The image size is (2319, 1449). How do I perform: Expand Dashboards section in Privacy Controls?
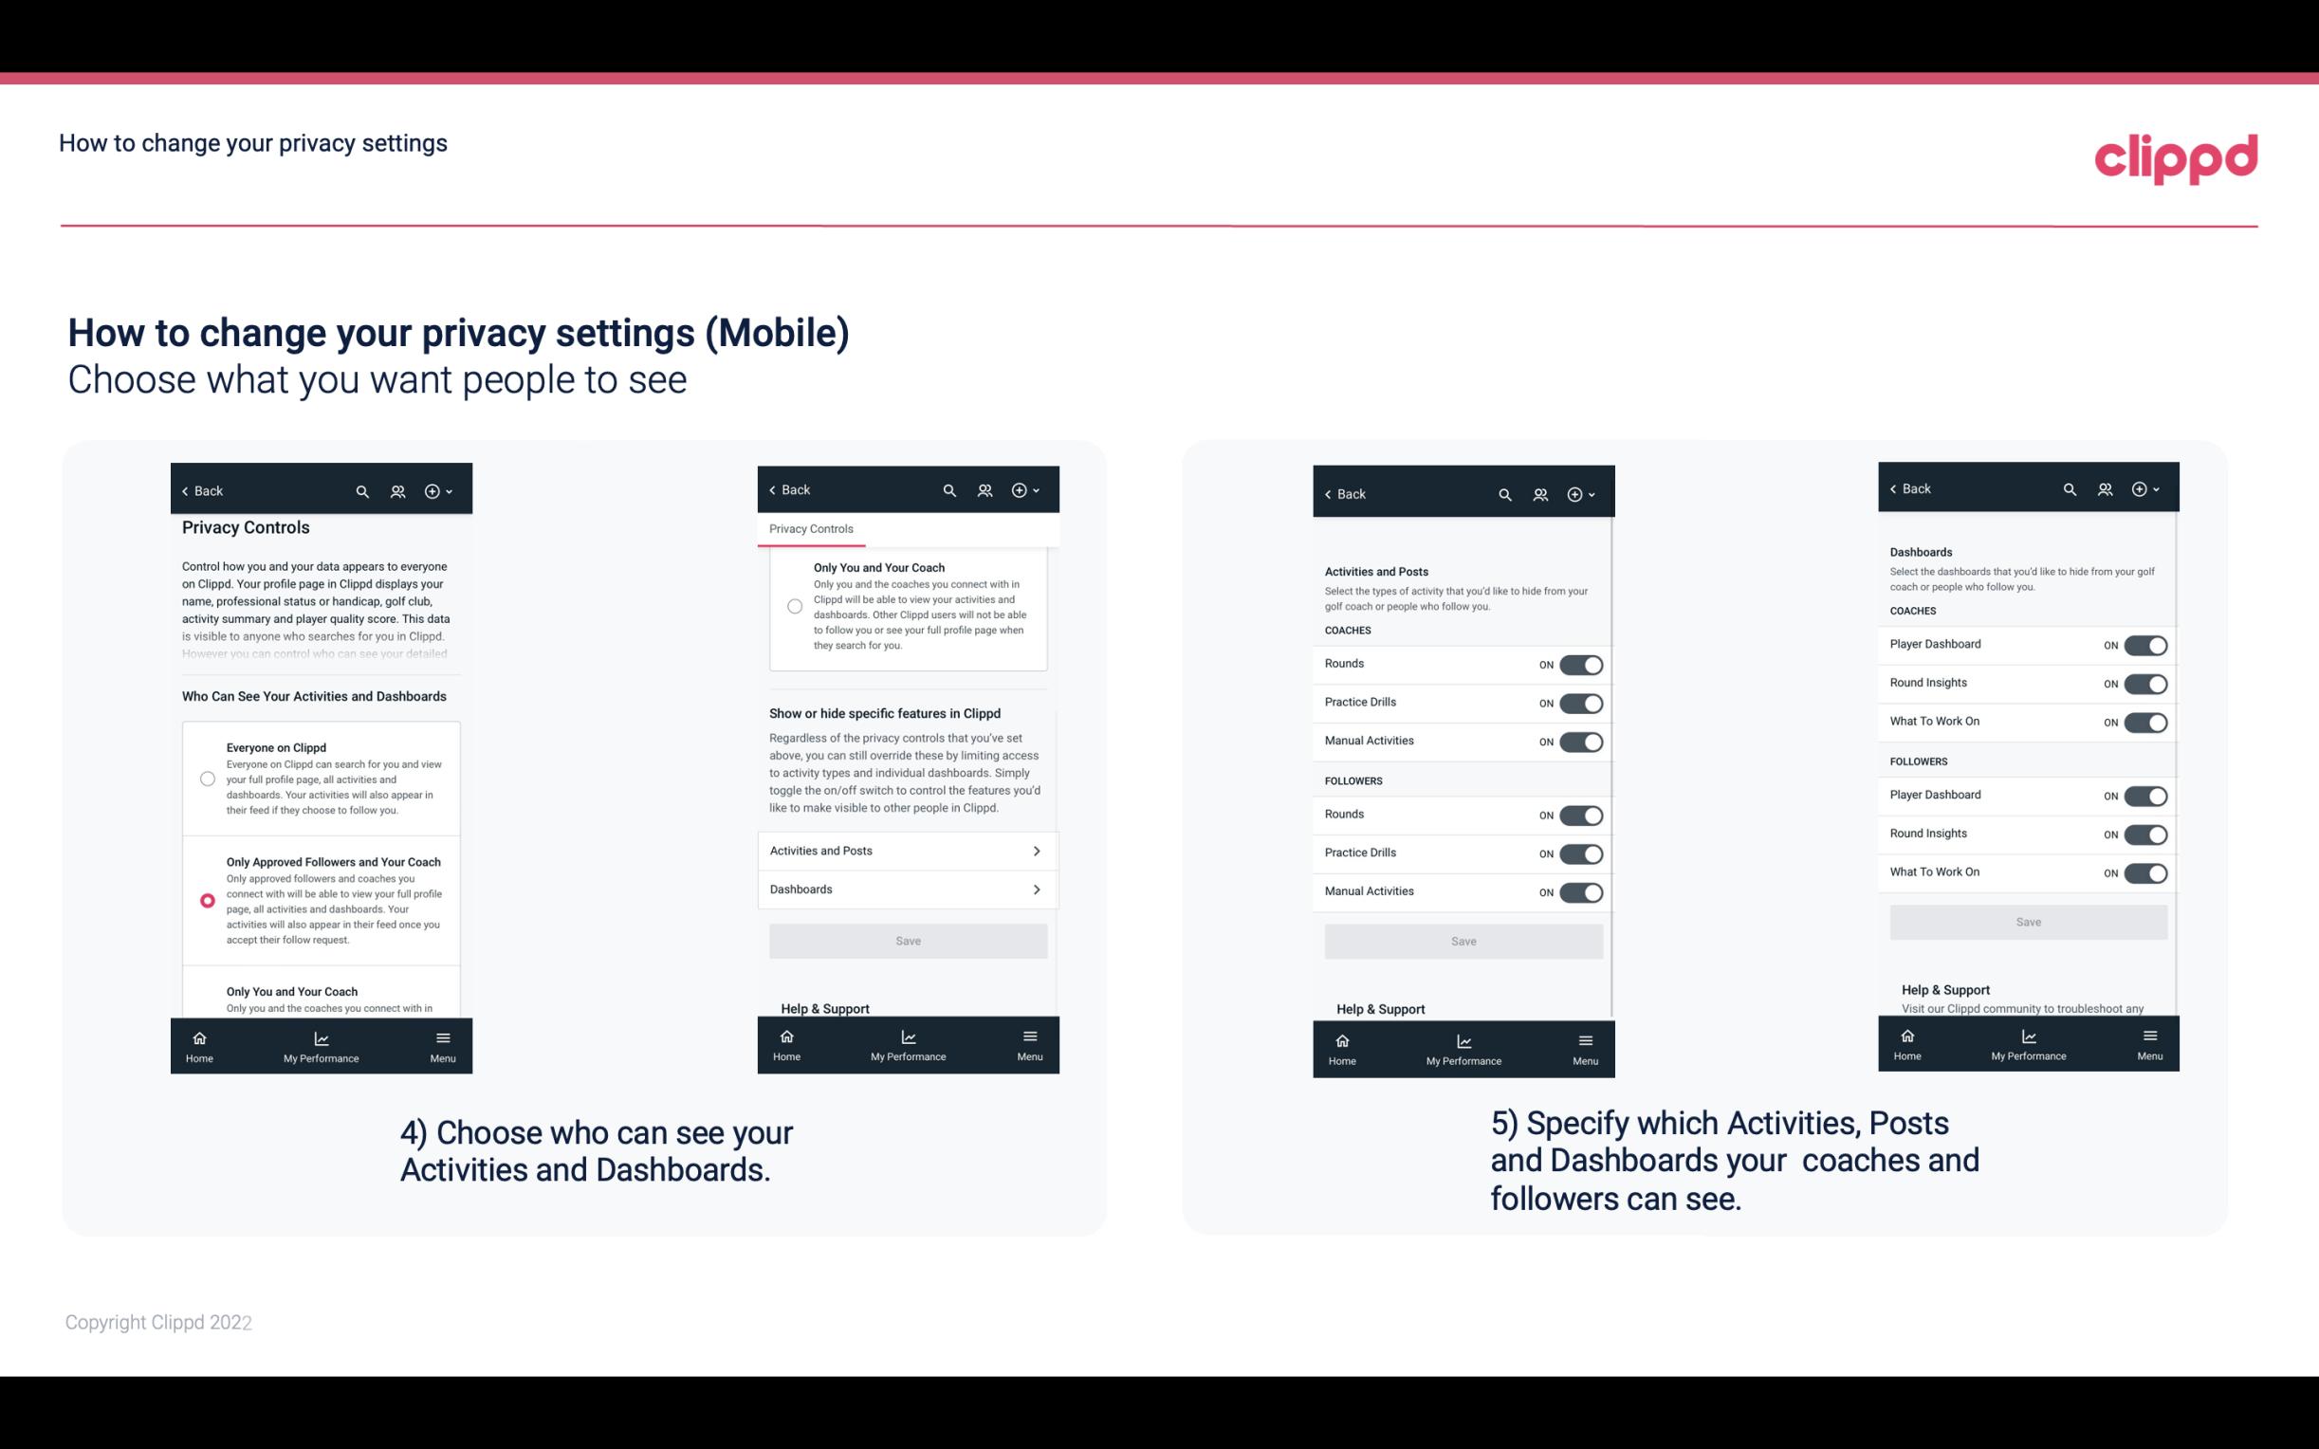(x=907, y=889)
